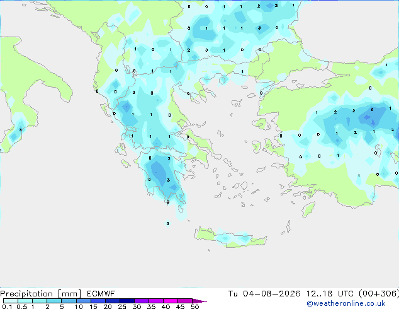Screen dimensions: 399x309
Task: Click the 20–25 mm legend color swatch
Action: point(112,301)
